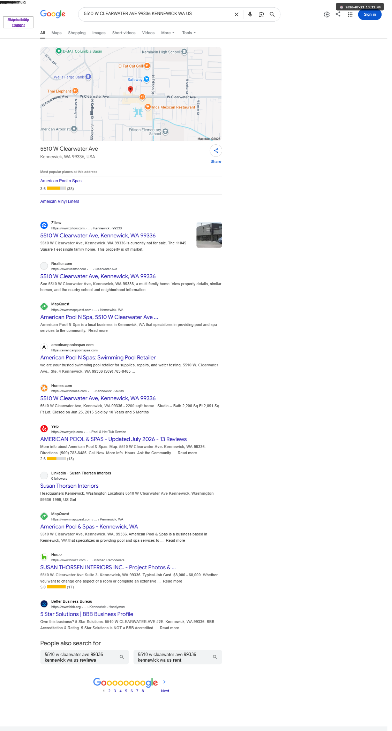Open MapQuest American Pool & Spas - Kennewick result
This screenshot has height=731, width=392.
pos(89,527)
